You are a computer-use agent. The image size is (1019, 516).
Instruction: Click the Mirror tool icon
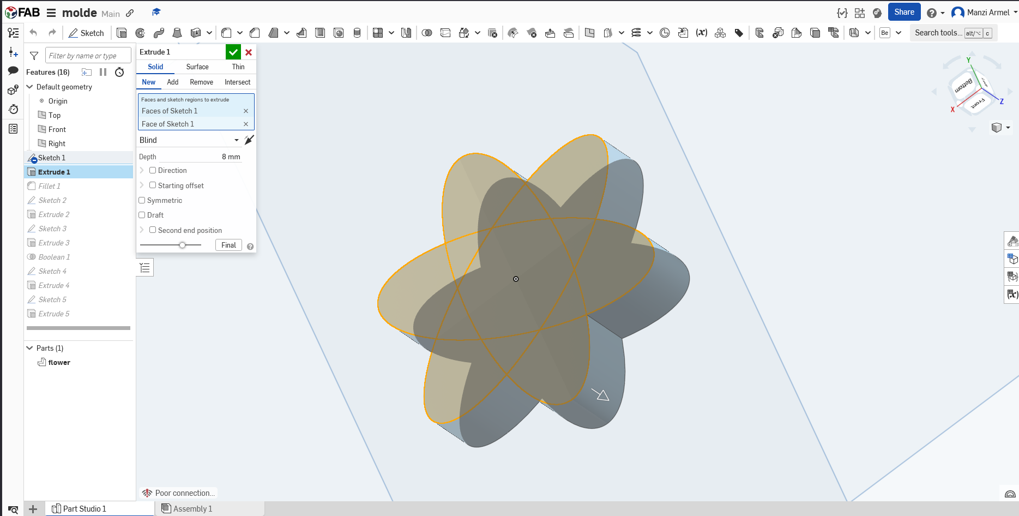tap(406, 33)
